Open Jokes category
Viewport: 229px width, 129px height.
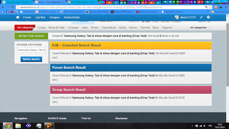(85, 28)
